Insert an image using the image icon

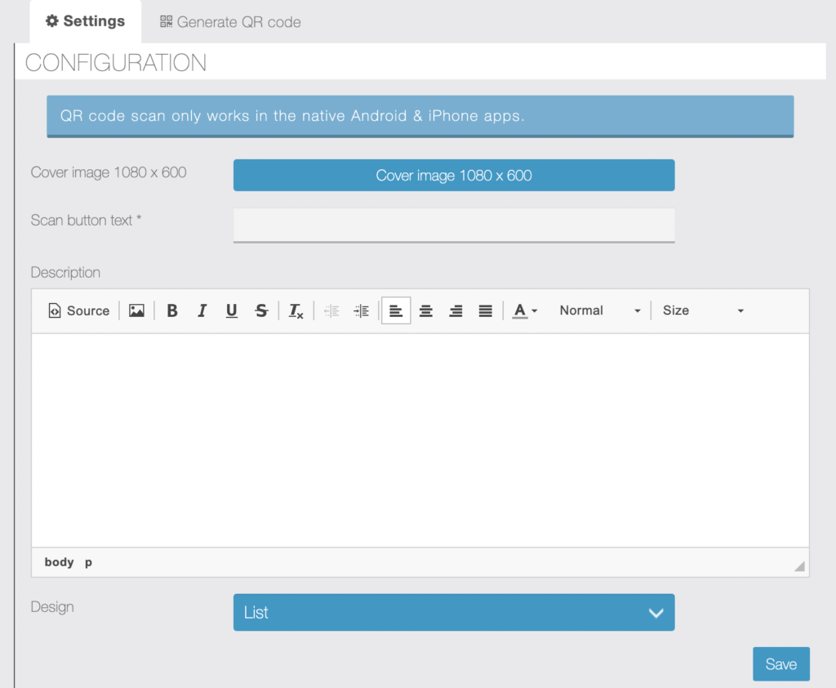point(136,310)
